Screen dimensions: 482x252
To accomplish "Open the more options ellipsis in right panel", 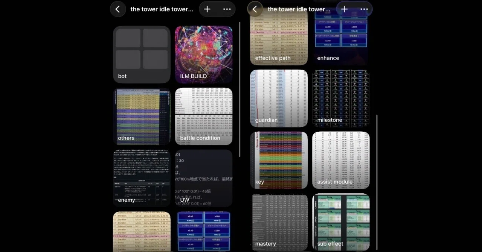I will coord(364,9).
